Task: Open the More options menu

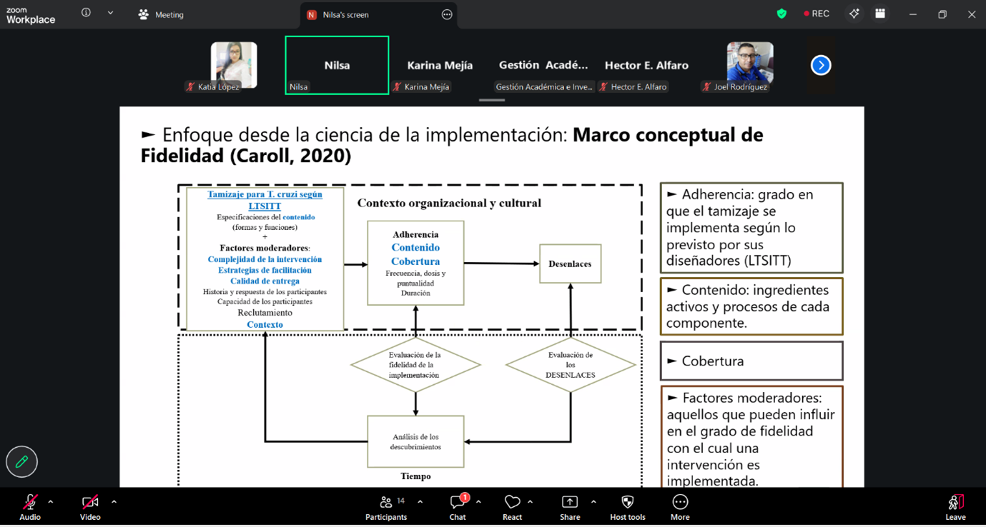Action: pyautogui.click(x=680, y=507)
